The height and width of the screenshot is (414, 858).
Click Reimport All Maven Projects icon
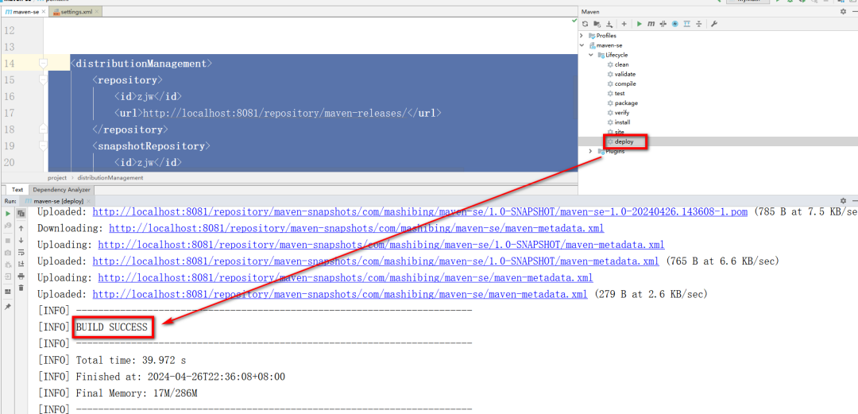[x=585, y=24]
